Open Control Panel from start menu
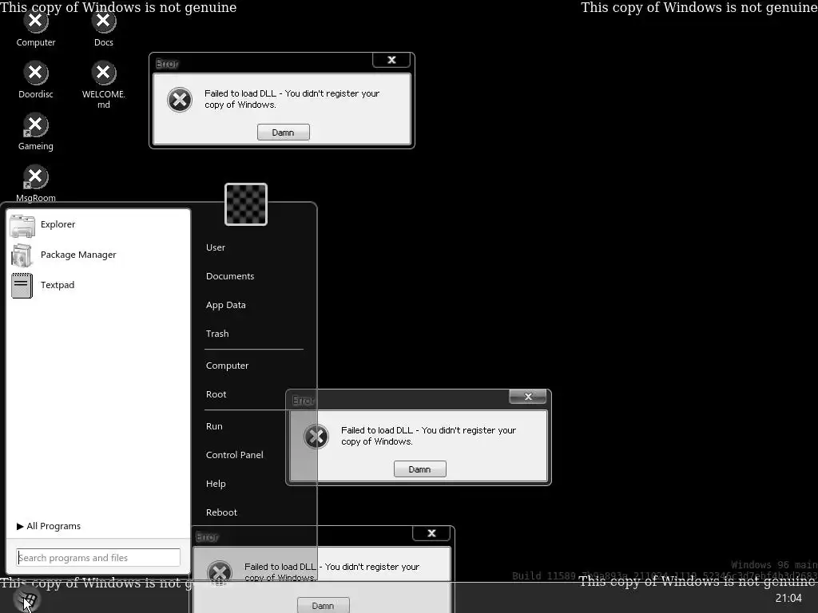818x613 pixels. pyautogui.click(x=234, y=455)
